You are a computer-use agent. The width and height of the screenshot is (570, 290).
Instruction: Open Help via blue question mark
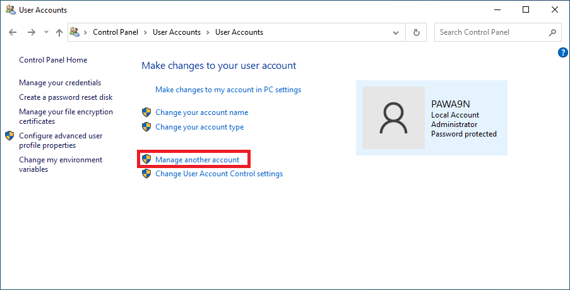pyautogui.click(x=563, y=52)
